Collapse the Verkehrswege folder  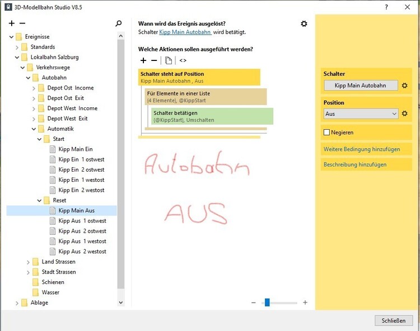(x=22, y=68)
